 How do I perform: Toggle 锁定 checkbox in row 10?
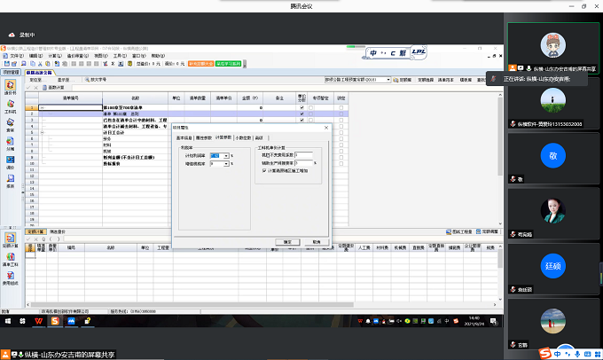click(x=341, y=163)
